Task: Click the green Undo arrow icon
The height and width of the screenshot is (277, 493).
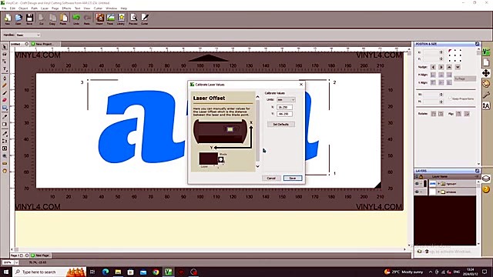Action: [x=76, y=18]
